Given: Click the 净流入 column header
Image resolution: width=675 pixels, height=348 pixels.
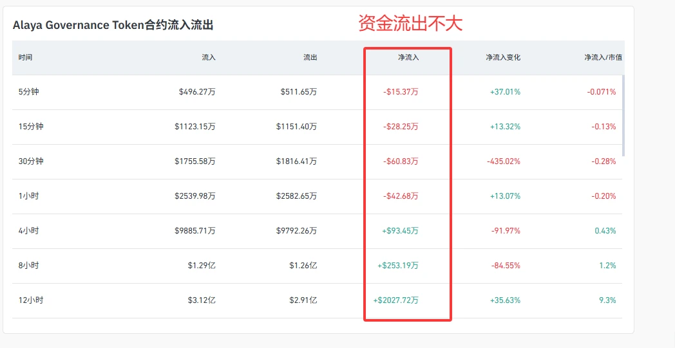Looking at the screenshot, I should (x=408, y=57).
